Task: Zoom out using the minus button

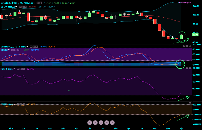Action: 95,122
